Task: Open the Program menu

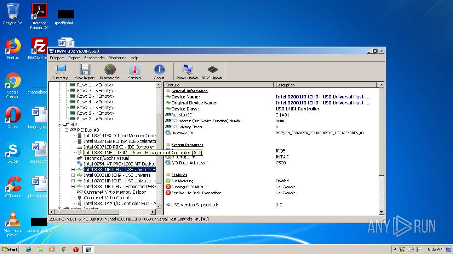Action: tap(57, 58)
